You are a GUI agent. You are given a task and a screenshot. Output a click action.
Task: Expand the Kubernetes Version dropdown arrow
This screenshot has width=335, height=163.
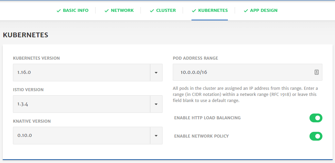156,73
